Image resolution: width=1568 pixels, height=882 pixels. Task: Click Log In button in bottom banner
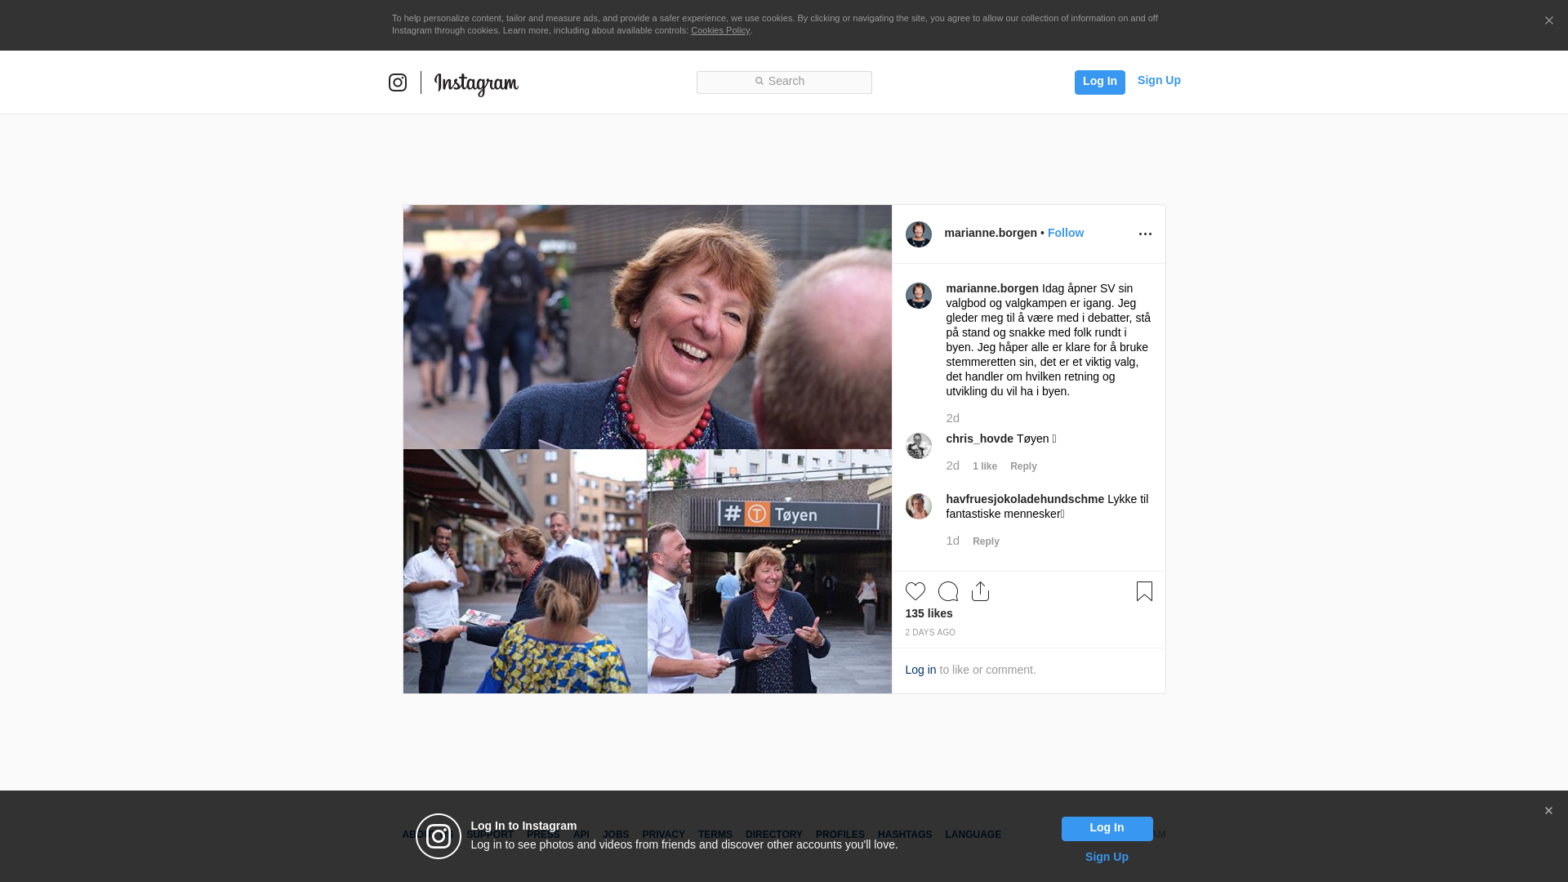(1107, 829)
